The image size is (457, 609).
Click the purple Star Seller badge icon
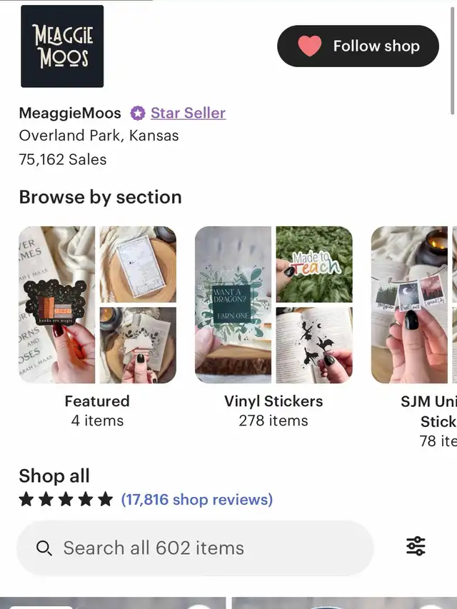[x=138, y=113]
